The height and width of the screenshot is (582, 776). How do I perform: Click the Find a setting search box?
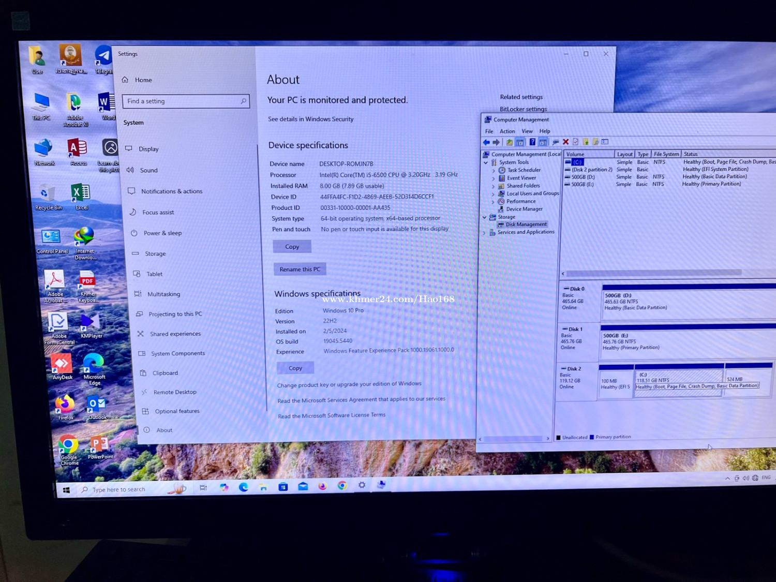(186, 101)
